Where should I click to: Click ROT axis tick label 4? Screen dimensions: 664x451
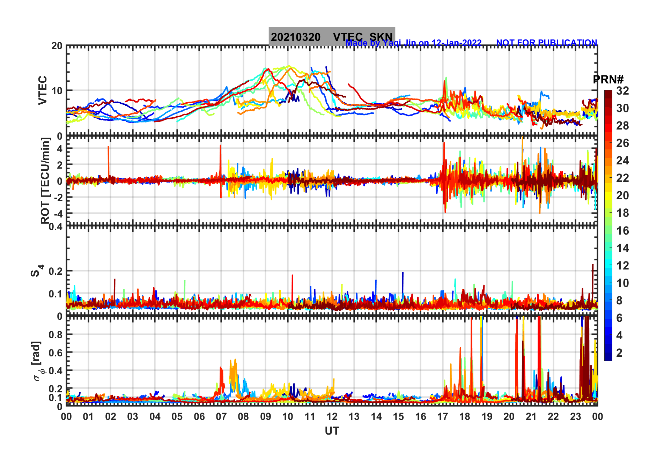[x=60, y=149]
